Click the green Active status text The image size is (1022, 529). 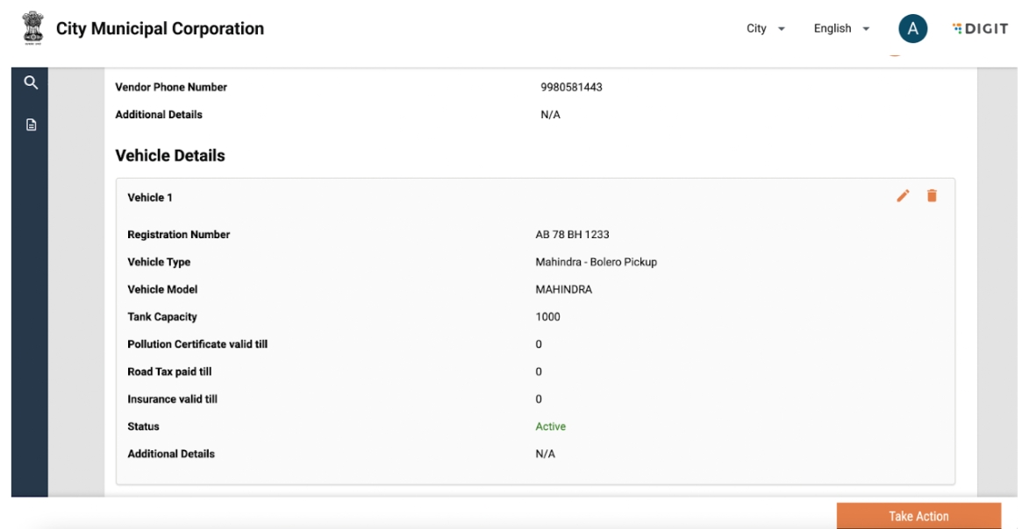pos(550,427)
